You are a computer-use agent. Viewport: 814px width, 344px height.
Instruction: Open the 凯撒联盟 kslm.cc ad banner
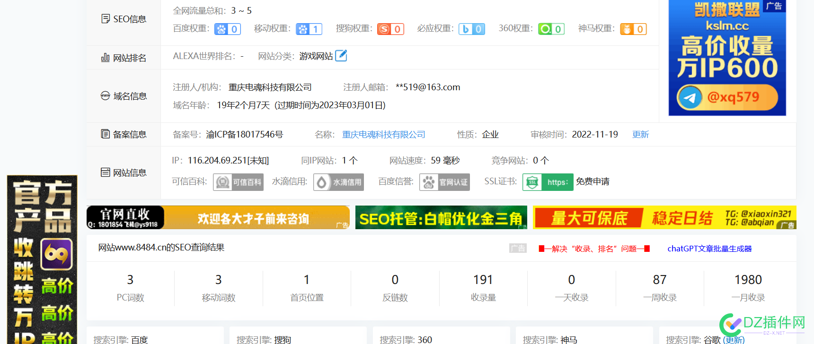pyautogui.click(x=727, y=58)
